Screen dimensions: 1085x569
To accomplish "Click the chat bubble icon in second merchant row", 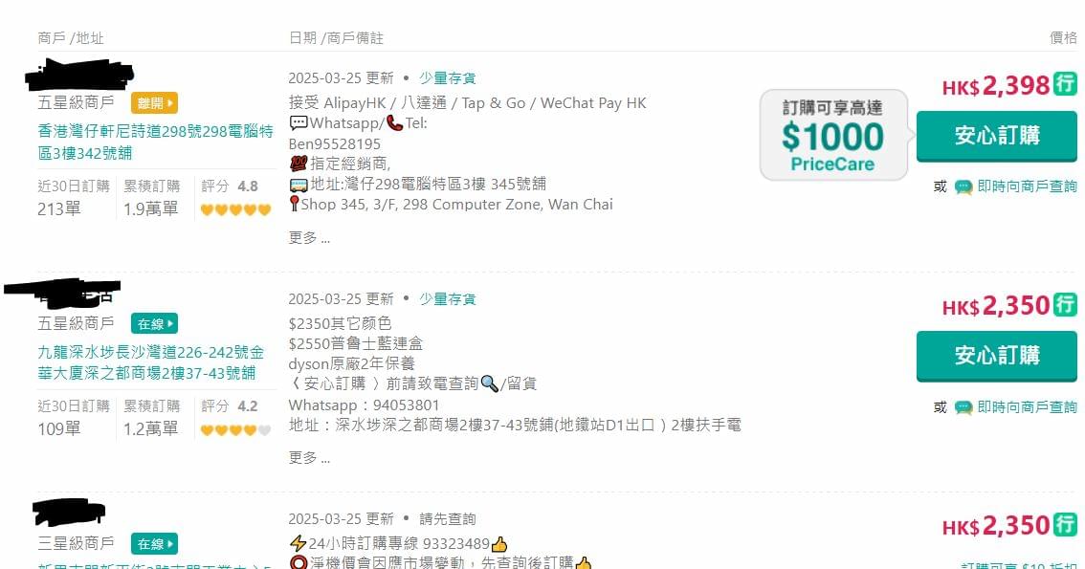I will (963, 407).
